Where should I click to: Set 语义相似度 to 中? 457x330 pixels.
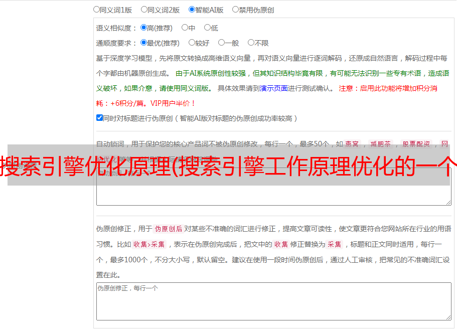pyautogui.click(x=185, y=28)
